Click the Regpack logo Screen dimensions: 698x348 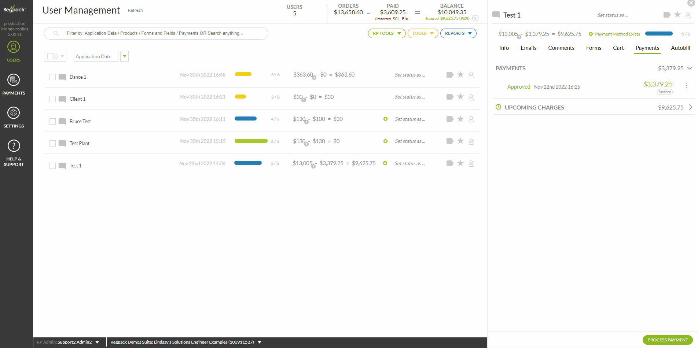click(14, 9)
